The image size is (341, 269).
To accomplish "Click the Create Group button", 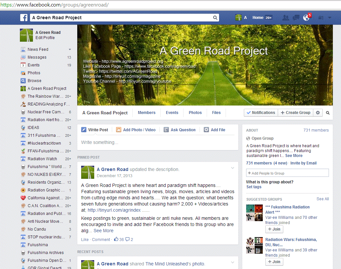I will [296, 113].
